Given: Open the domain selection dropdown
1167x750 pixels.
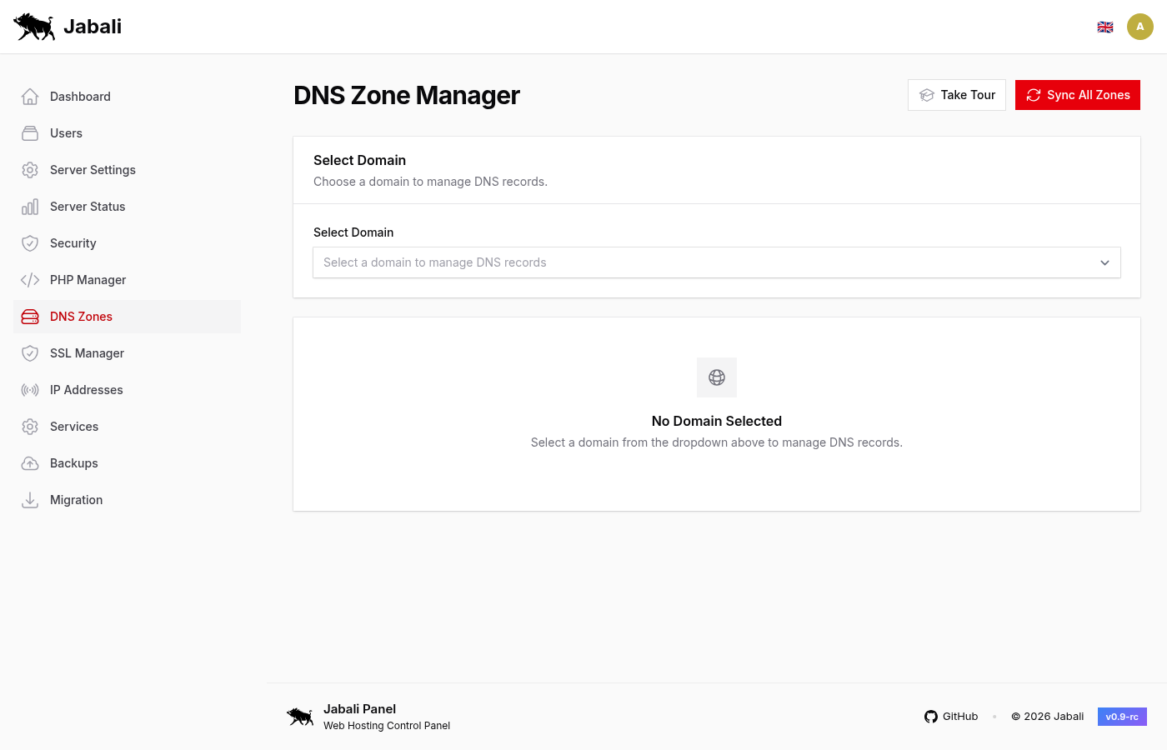Looking at the screenshot, I should click(717, 262).
